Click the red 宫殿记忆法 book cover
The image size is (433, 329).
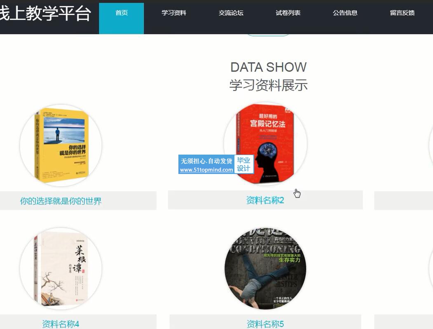click(265, 143)
